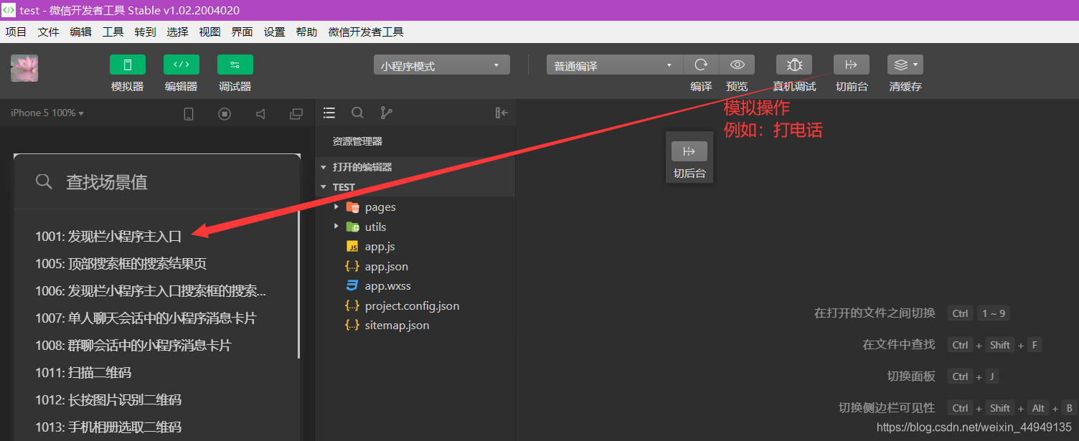Open the 选择 menu
Screen dimensions: 1079x441
[177, 32]
